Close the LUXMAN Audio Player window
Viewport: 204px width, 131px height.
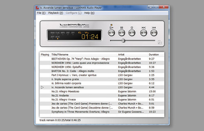click(x=164, y=7)
